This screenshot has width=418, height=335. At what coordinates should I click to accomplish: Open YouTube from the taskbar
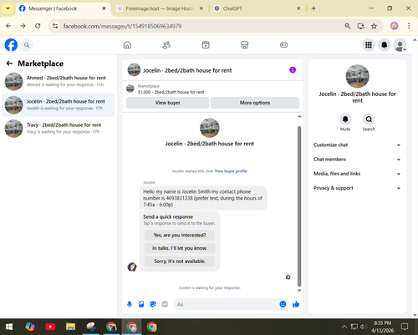[50, 327]
